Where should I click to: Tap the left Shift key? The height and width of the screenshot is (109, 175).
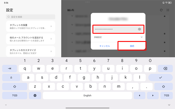(x=15, y=87)
